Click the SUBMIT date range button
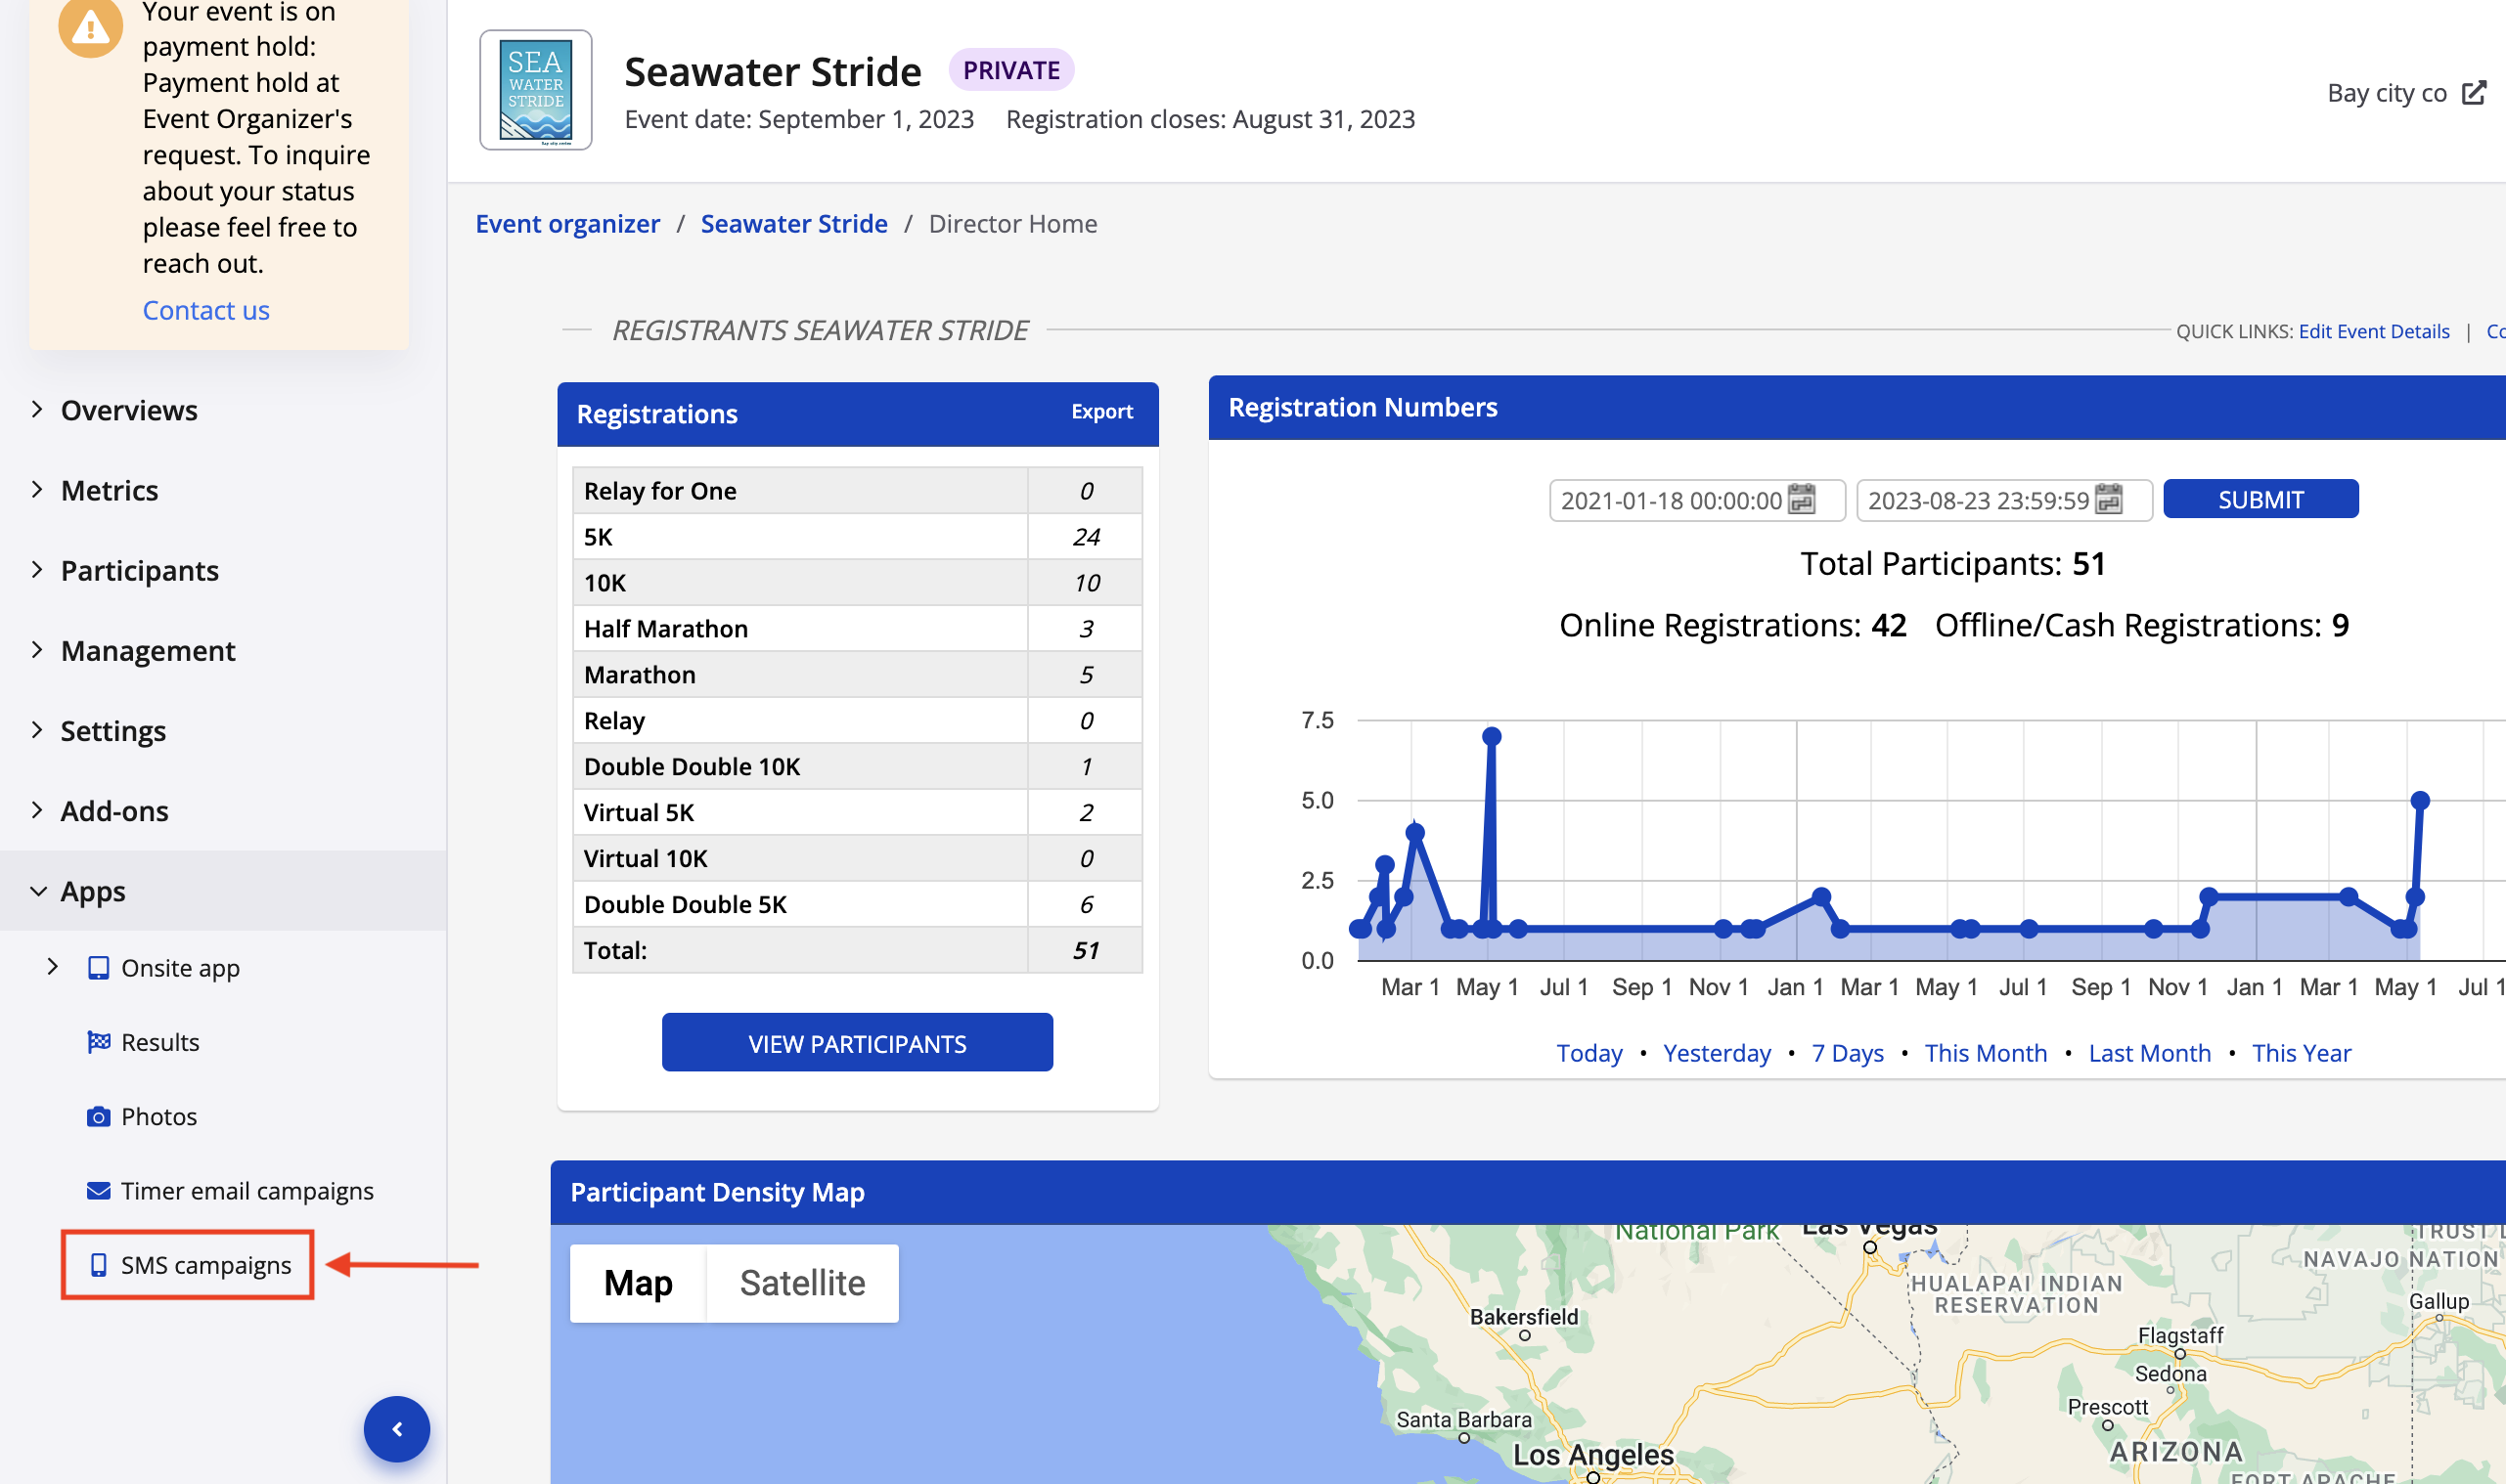The width and height of the screenshot is (2506, 1484). [x=2260, y=499]
